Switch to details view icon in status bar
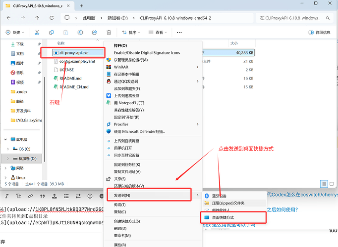This screenshot has height=247, width=338. pyautogui.click(x=324, y=184)
